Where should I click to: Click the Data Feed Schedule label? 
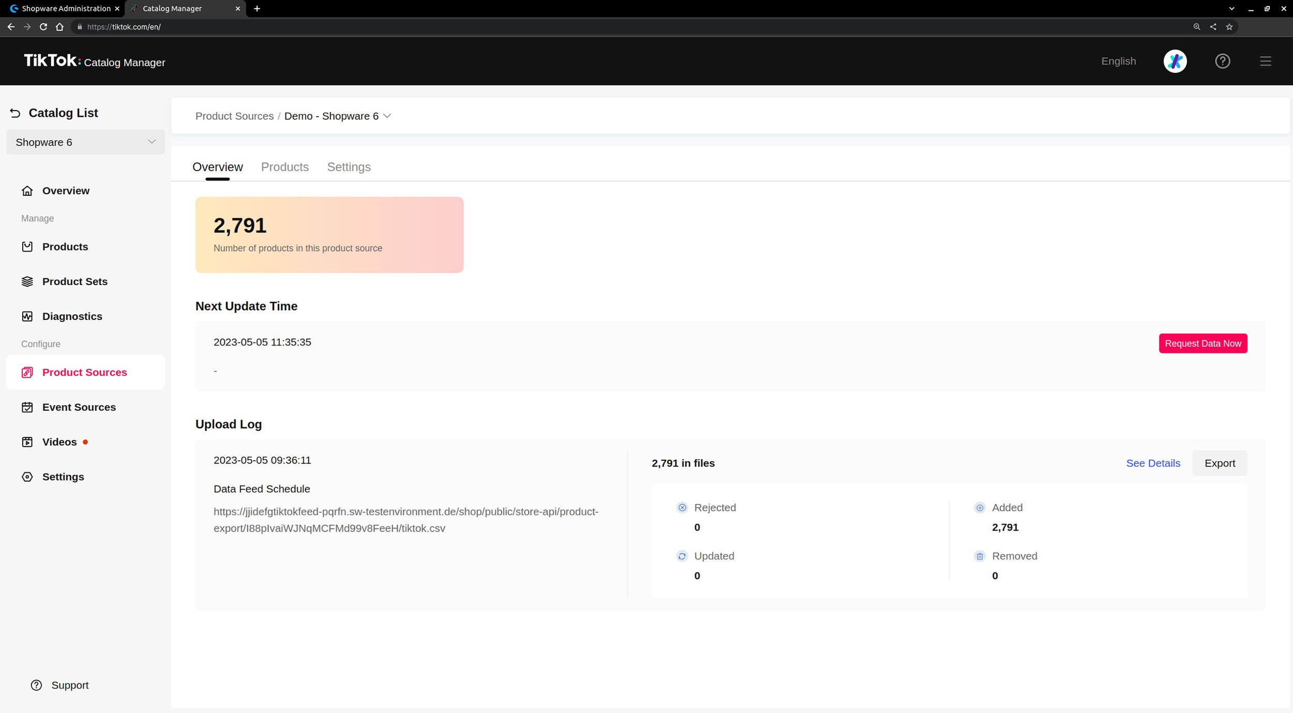[262, 489]
